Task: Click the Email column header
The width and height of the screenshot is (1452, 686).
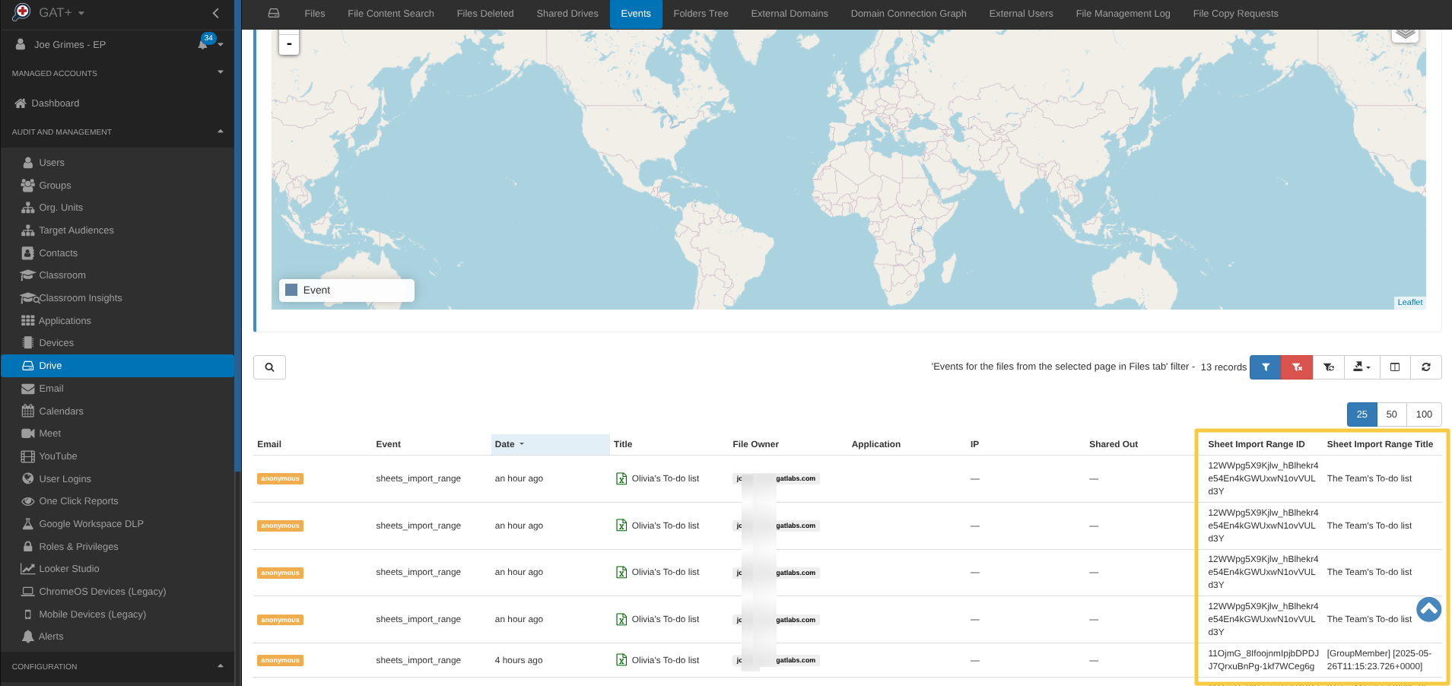Action: click(269, 444)
